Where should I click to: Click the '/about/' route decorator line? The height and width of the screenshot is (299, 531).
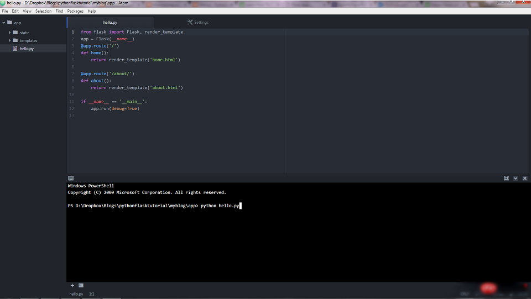[107, 74]
